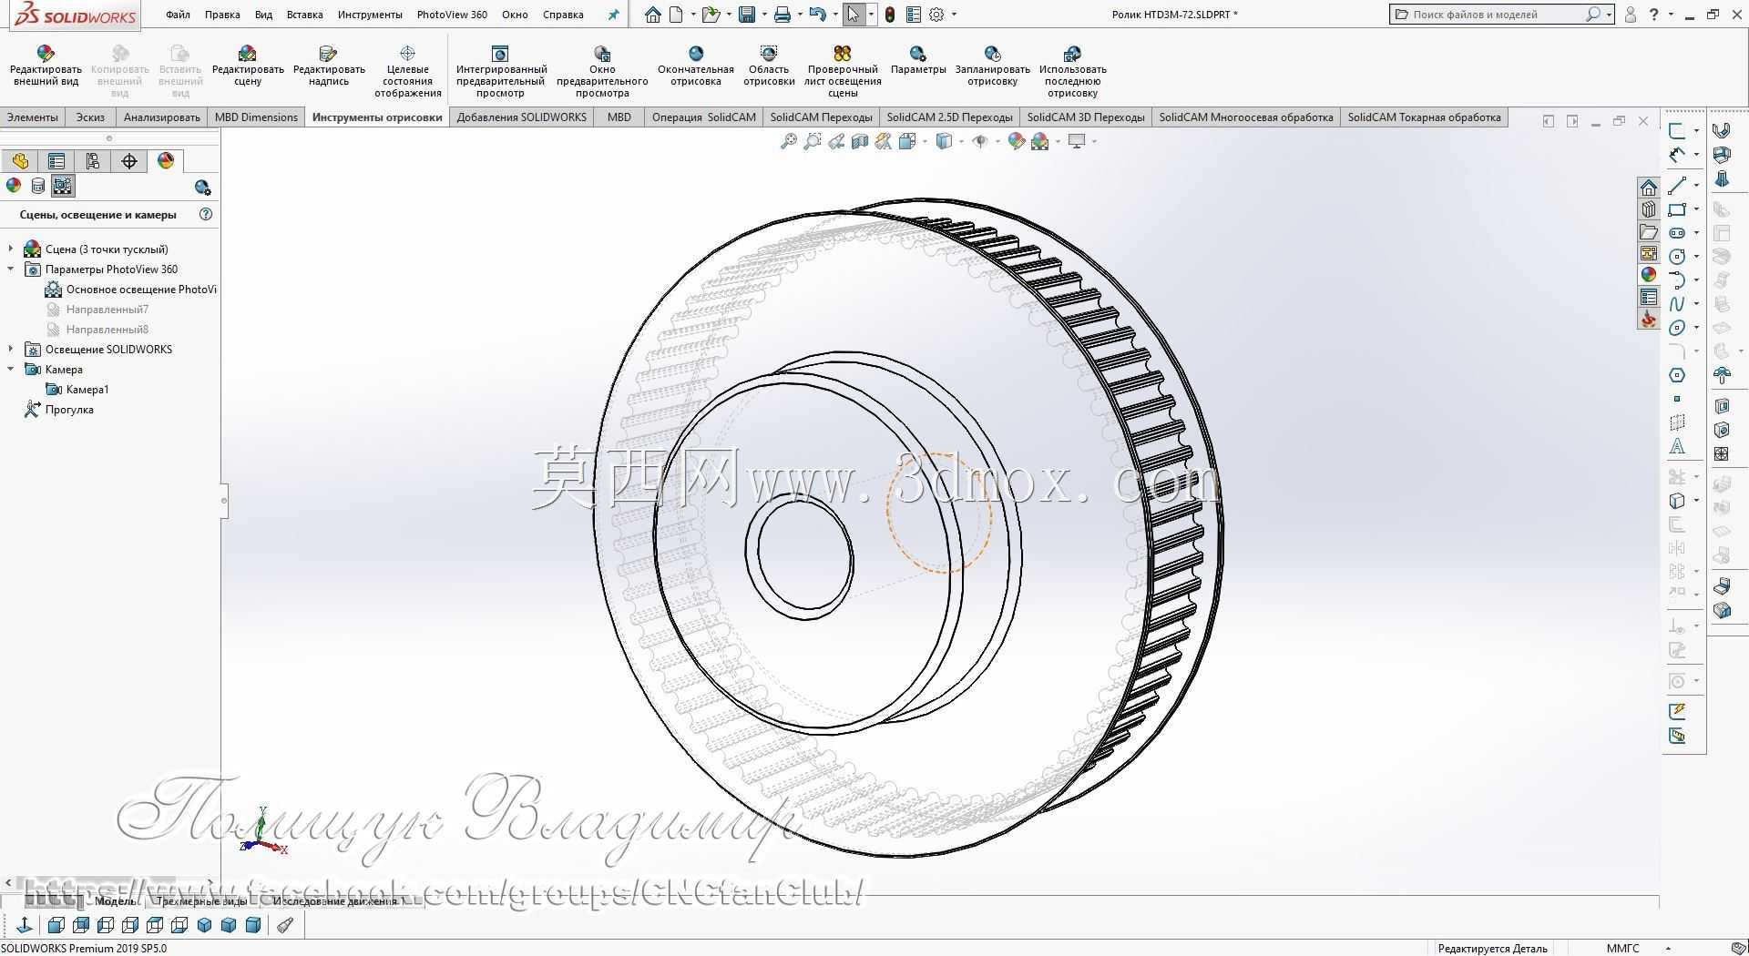
Task: Collapse the Параметры PhotoView 360 node
Action: point(11,269)
